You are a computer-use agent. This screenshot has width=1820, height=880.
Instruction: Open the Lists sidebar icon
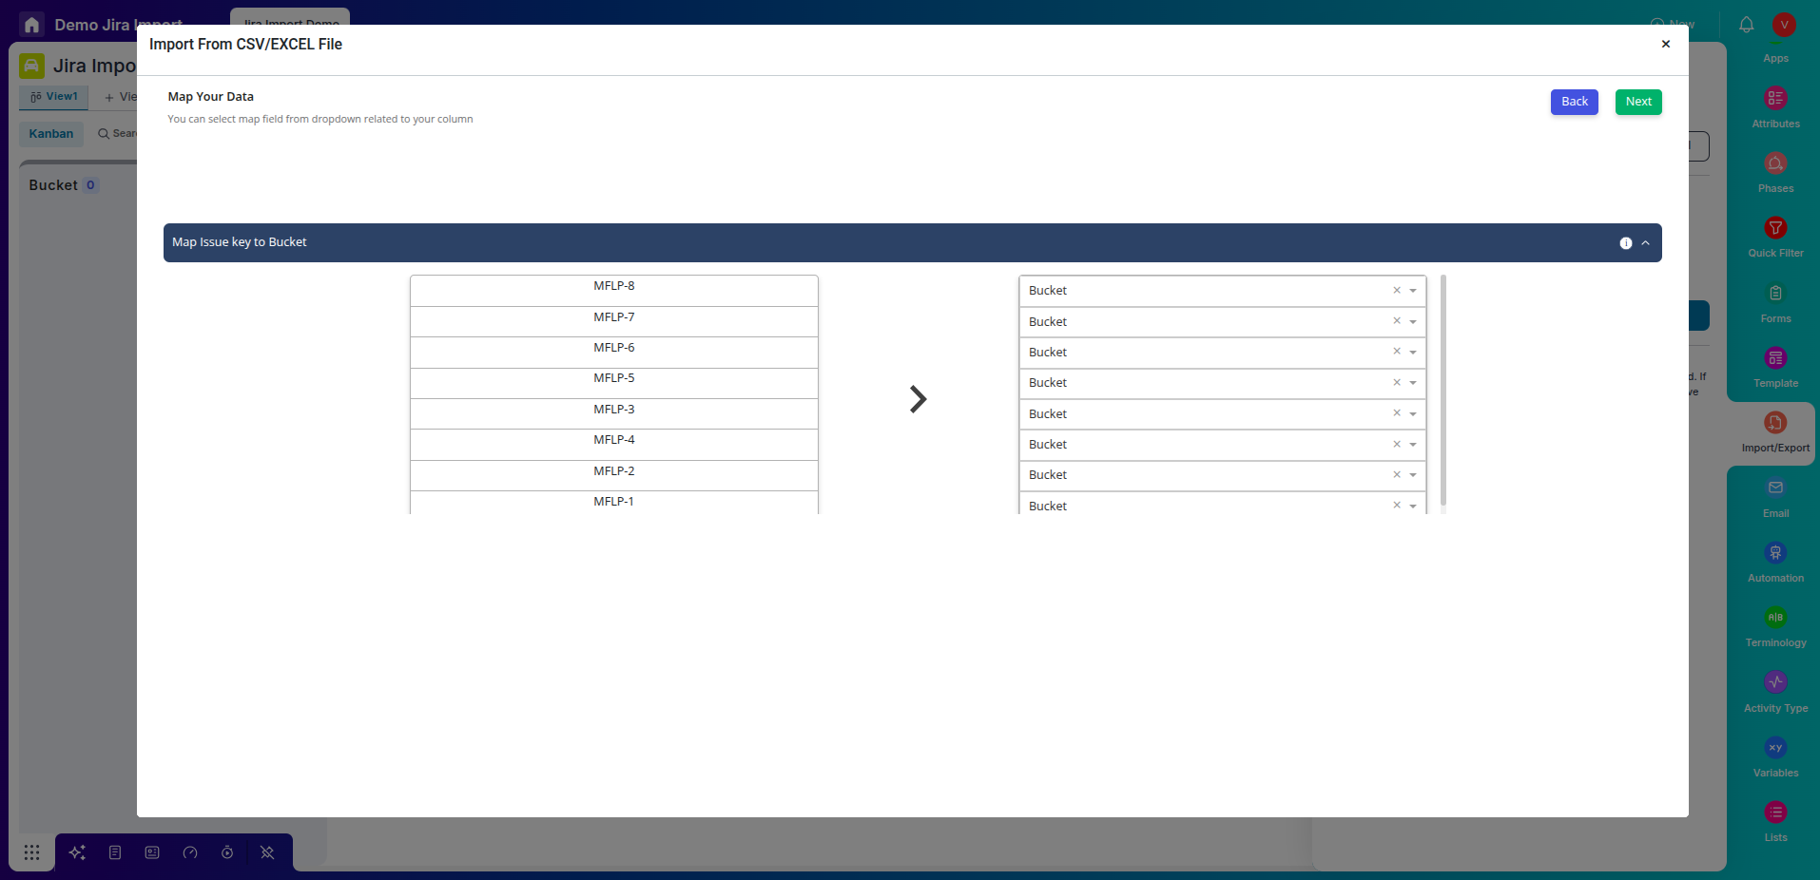point(1775,813)
